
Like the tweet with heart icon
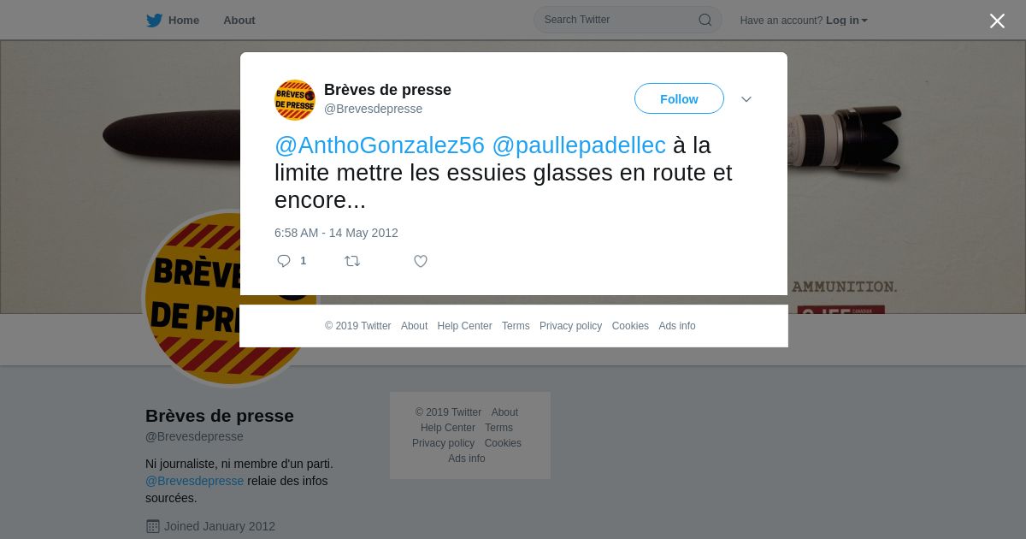tap(421, 261)
